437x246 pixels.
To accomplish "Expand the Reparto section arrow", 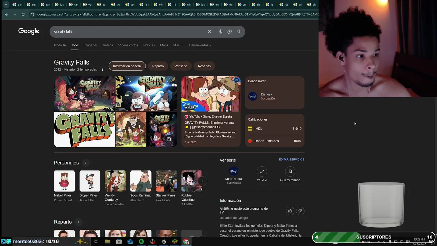I will click(x=78, y=222).
